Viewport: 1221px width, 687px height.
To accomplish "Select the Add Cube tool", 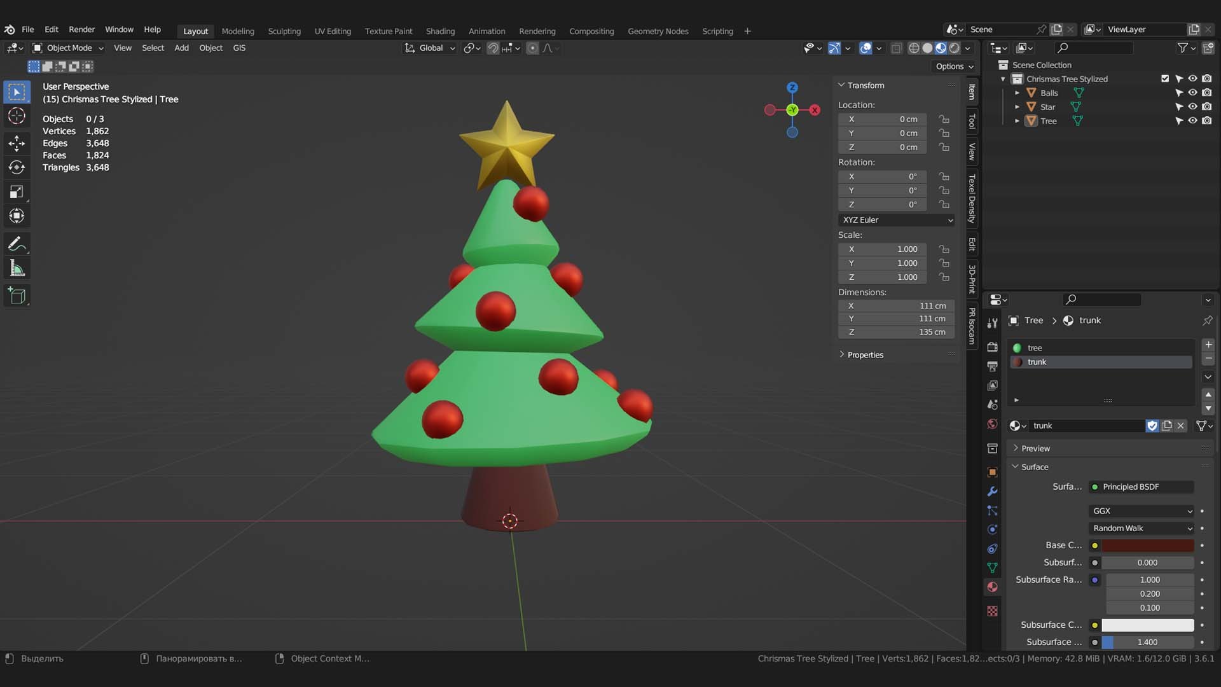I will point(17,295).
